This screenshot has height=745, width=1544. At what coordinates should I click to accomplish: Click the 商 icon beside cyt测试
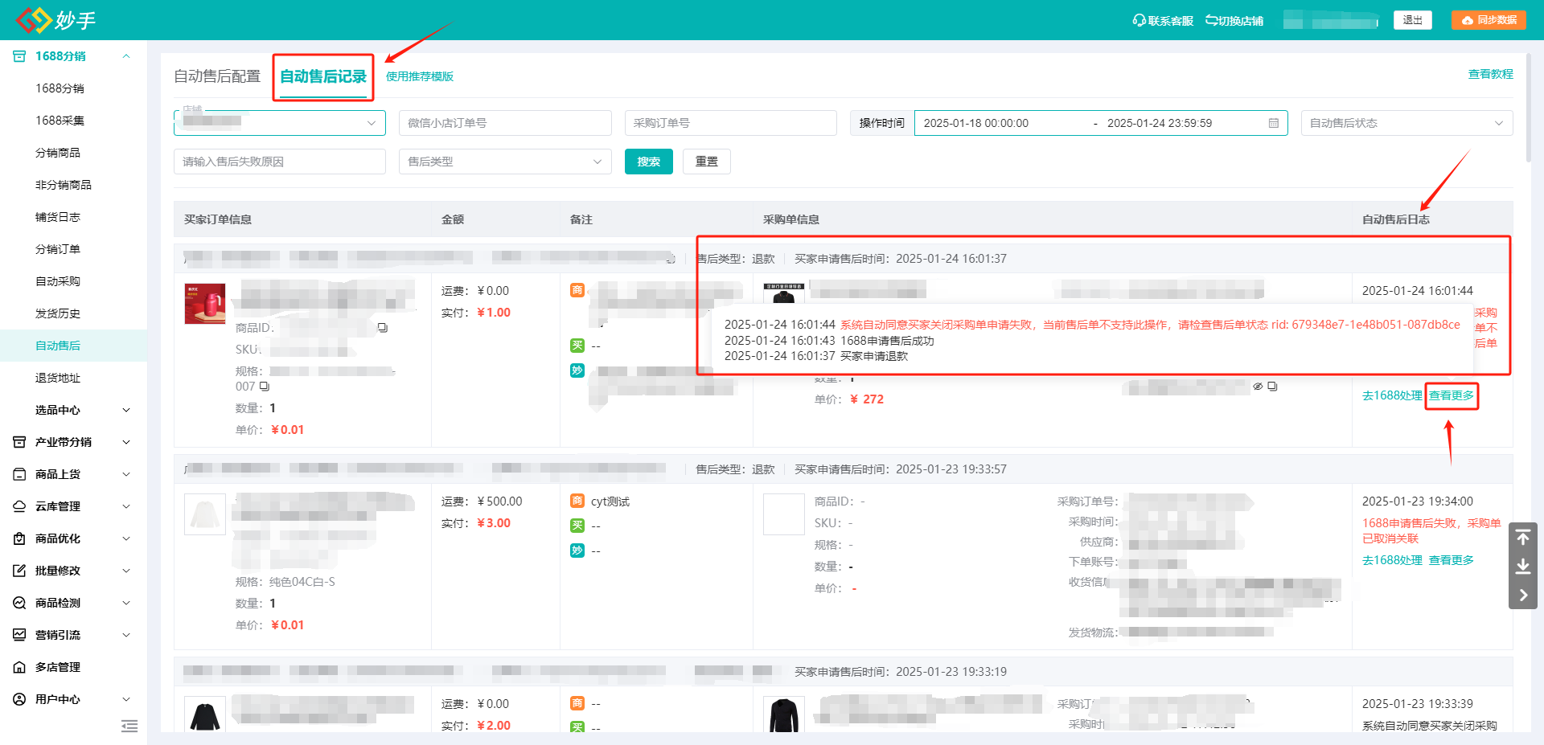tap(577, 501)
